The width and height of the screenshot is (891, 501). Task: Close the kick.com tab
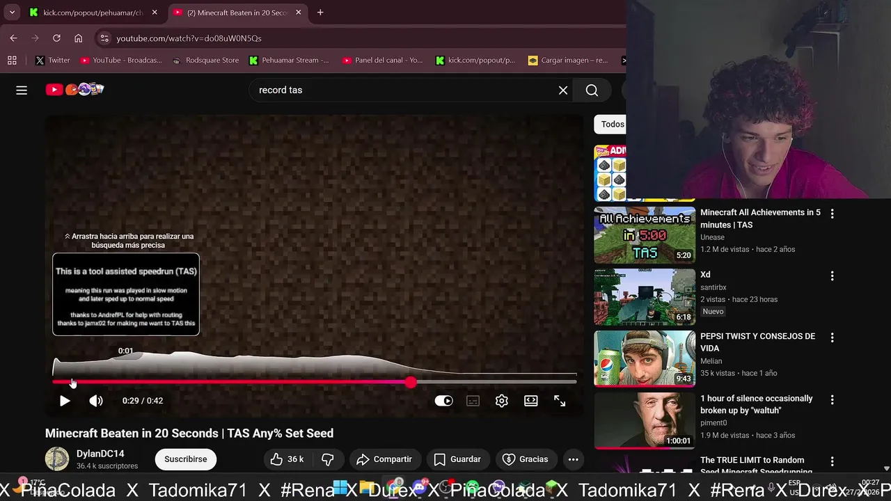point(155,13)
